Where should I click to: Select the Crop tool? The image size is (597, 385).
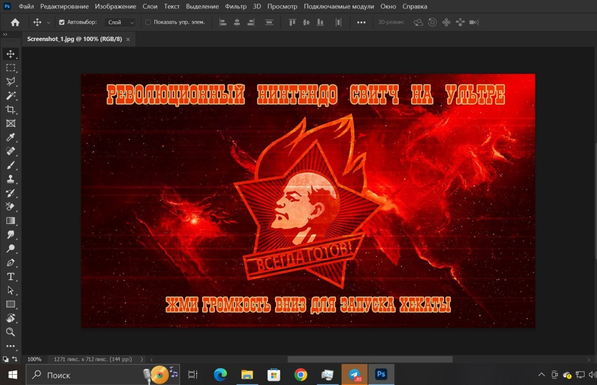(x=10, y=110)
